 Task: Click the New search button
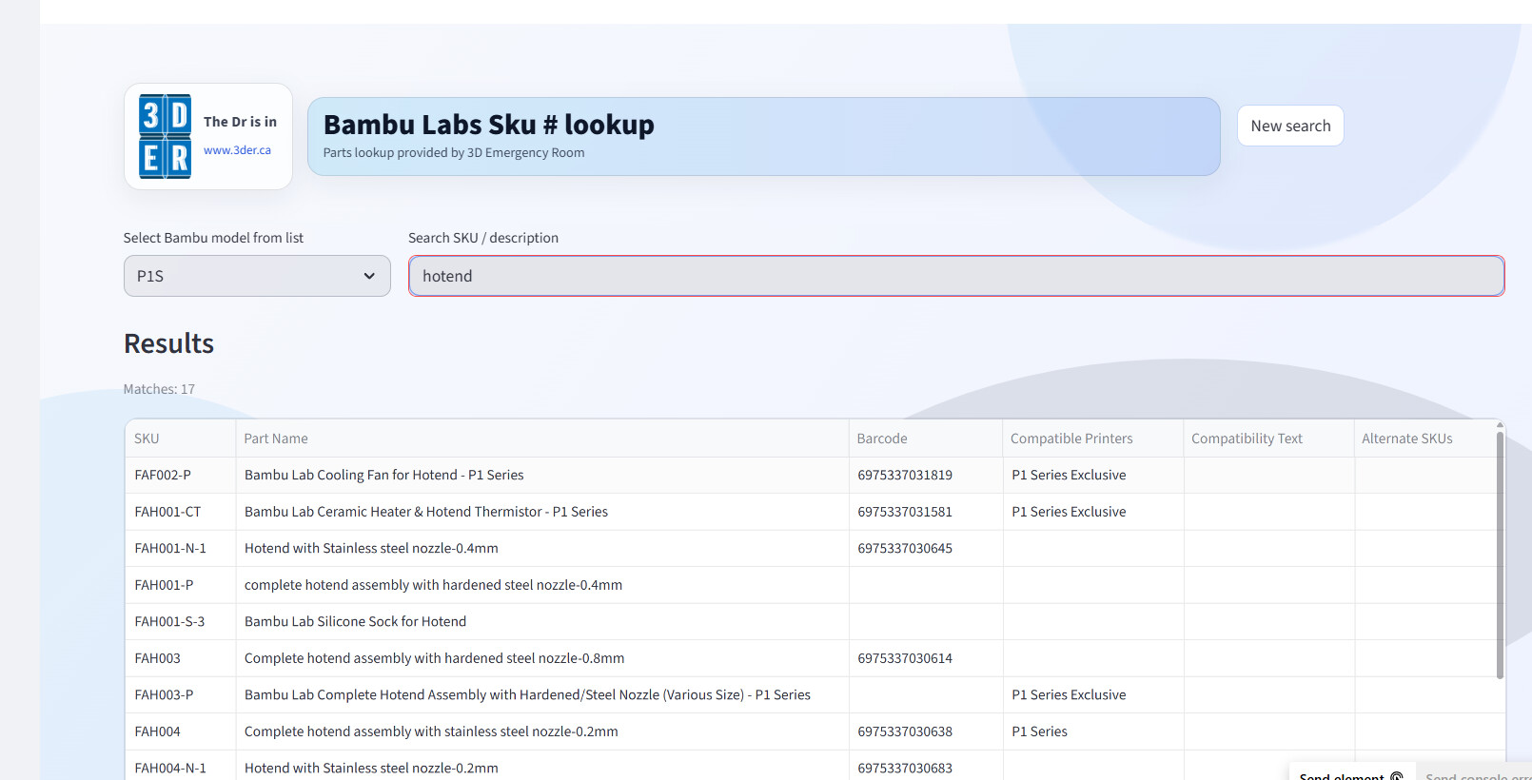click(x=1289, y=126)
